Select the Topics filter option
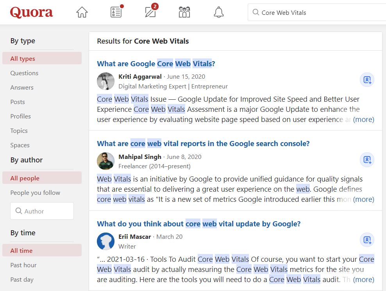This screenshot has width=386, height=291. coord(19,131)
